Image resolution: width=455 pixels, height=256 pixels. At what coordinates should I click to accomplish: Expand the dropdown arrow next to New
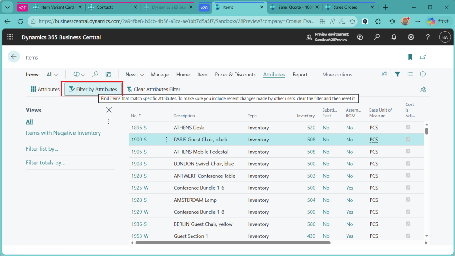click(x=142, y=75)
